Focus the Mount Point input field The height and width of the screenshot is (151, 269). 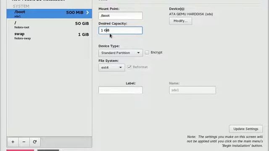pos(121,16)
